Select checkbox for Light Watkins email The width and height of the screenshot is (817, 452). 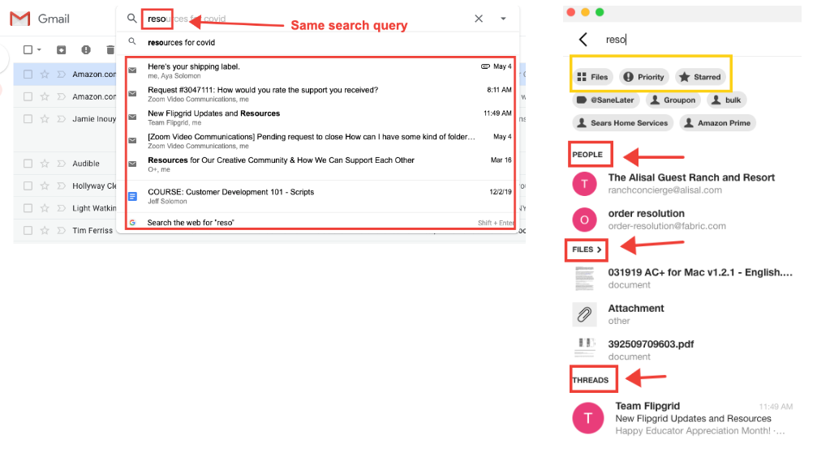[28, 208]
